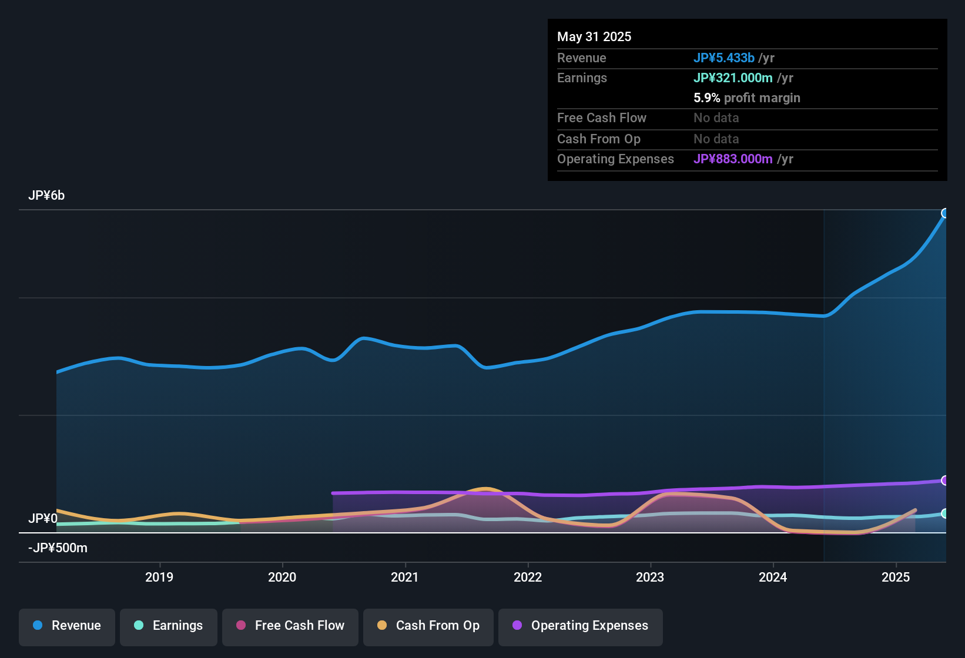Click the May 31 2025 tooltip date

(x=594, y=37)
